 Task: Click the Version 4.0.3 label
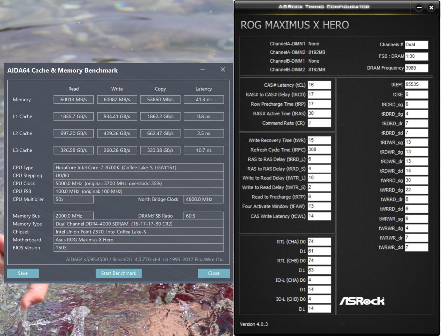pos(254,324)
